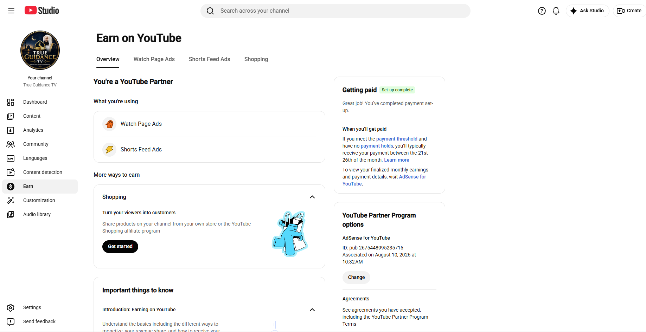The height and width of the screenshot is (332, 646).
Task: Click the Send feedback icon
Action: pos(11,321)
